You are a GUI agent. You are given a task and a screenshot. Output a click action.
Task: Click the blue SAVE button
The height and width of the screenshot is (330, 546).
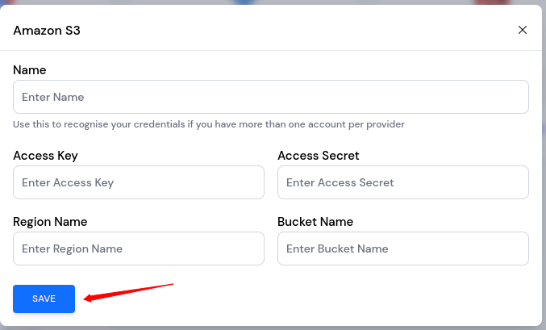click(x=44, y=299)
